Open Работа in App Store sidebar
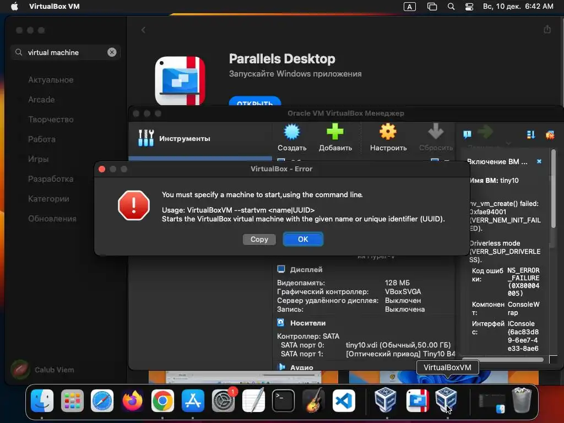The image size is (564, 423). click(x=42, y=139)
